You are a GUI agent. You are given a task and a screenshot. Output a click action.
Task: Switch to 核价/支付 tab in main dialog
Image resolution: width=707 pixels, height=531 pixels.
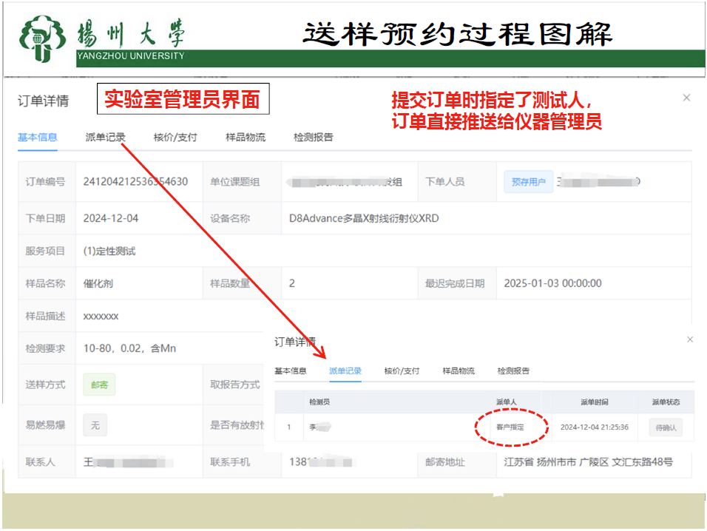pyautogui.click(x=175, y=138)
